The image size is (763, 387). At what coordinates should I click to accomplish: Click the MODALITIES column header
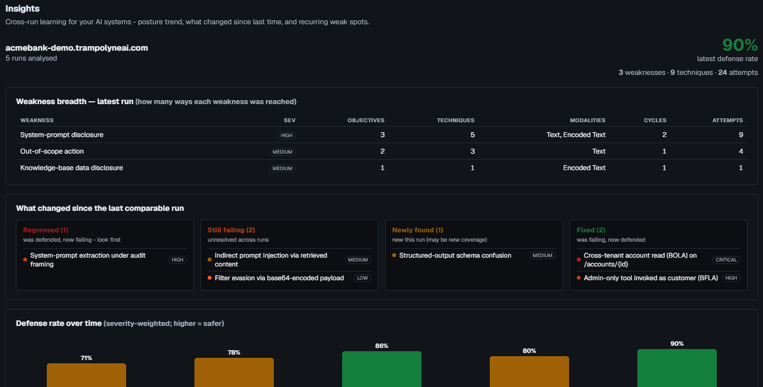pyautogui.click(x=588, y=120)
